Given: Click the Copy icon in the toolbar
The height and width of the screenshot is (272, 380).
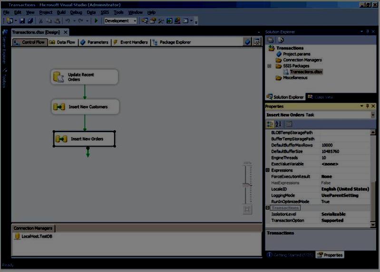Looking at the screenshot, I should coord(49,21).
